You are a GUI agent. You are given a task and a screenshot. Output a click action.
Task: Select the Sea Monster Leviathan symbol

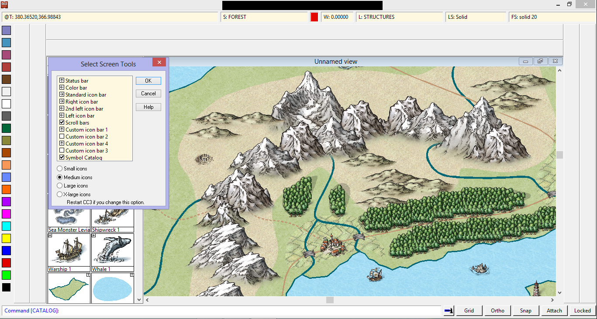point(69,221)
